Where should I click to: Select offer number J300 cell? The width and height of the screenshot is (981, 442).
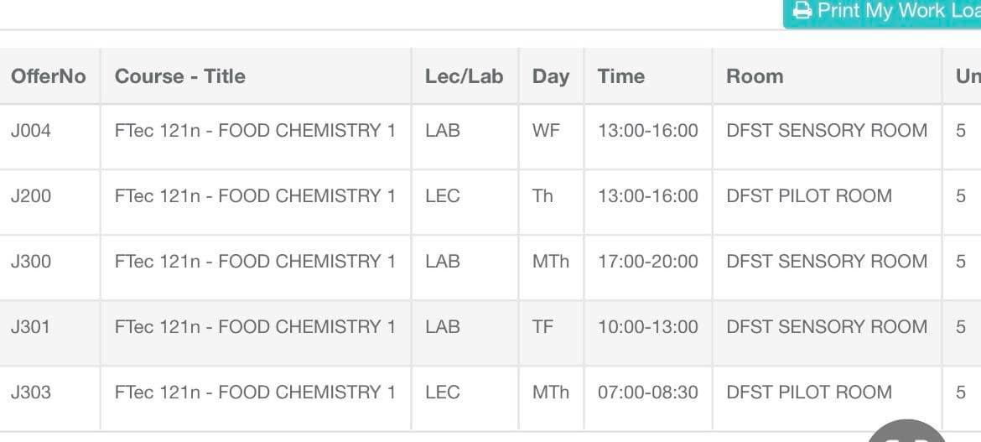point(31,262)
